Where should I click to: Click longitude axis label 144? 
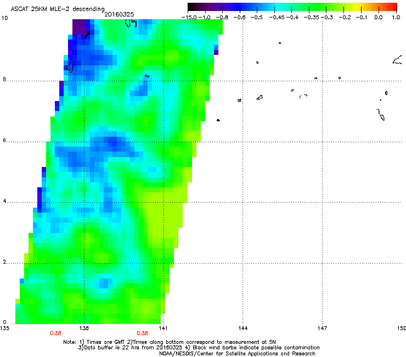243,328
